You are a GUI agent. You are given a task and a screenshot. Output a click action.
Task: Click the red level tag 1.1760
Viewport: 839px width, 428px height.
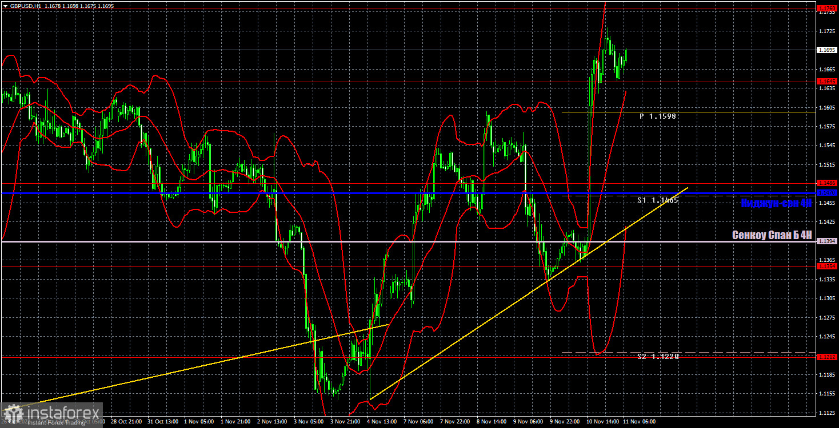827,8
